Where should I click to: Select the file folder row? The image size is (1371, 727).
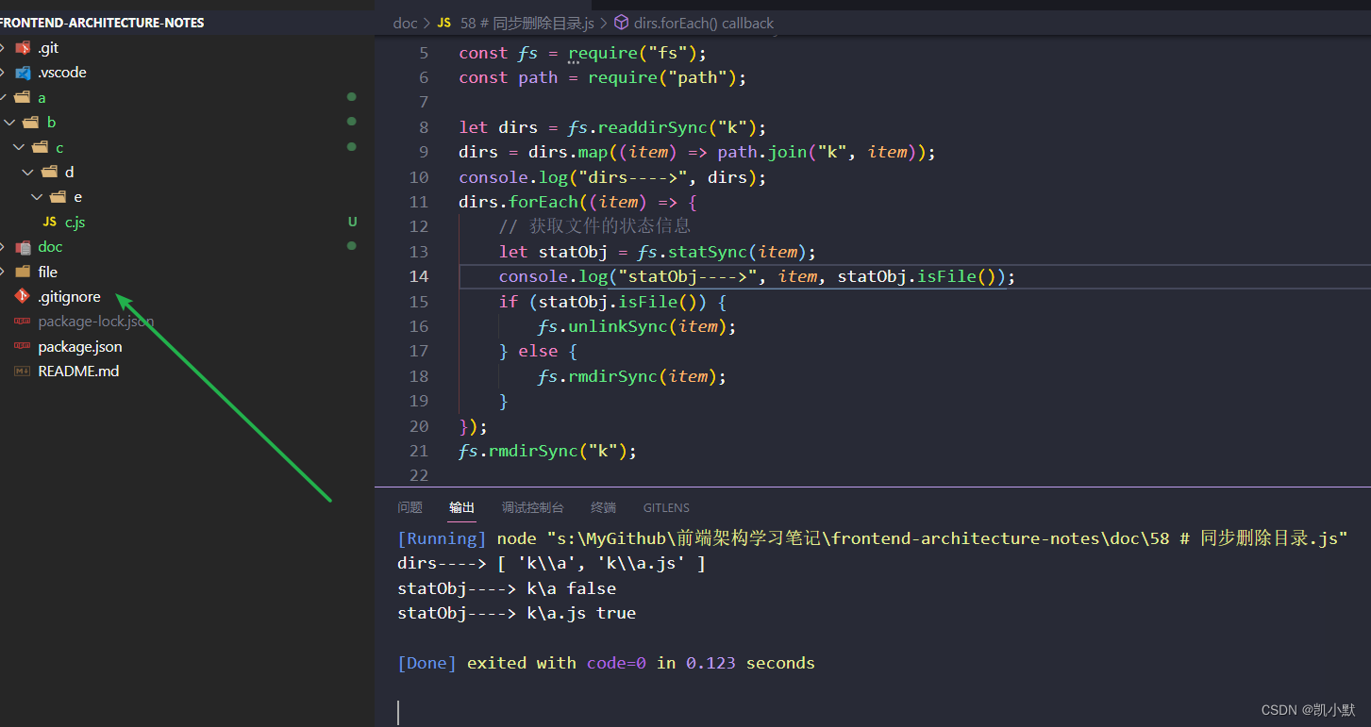pyautogui.click(x=187, y=272)
